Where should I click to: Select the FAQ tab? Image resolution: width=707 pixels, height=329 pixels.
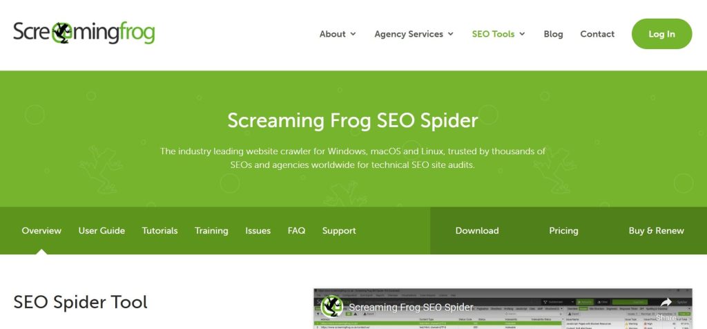point(296,231)
